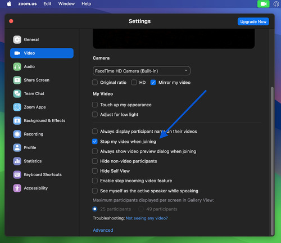Open Keyboard Shortcuts settings label
This screenshot has width=281, height=243.
(x=43, y=174)
